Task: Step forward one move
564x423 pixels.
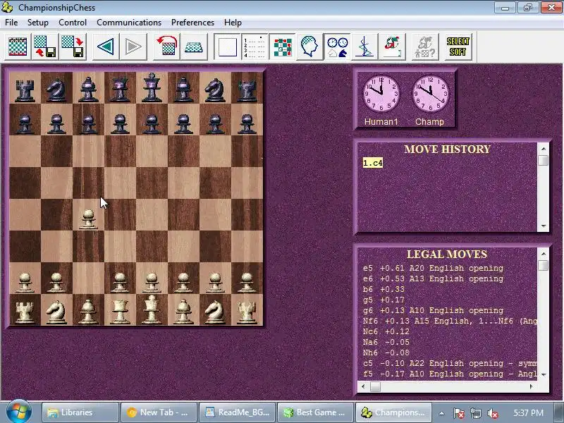Action: point(133,47)
